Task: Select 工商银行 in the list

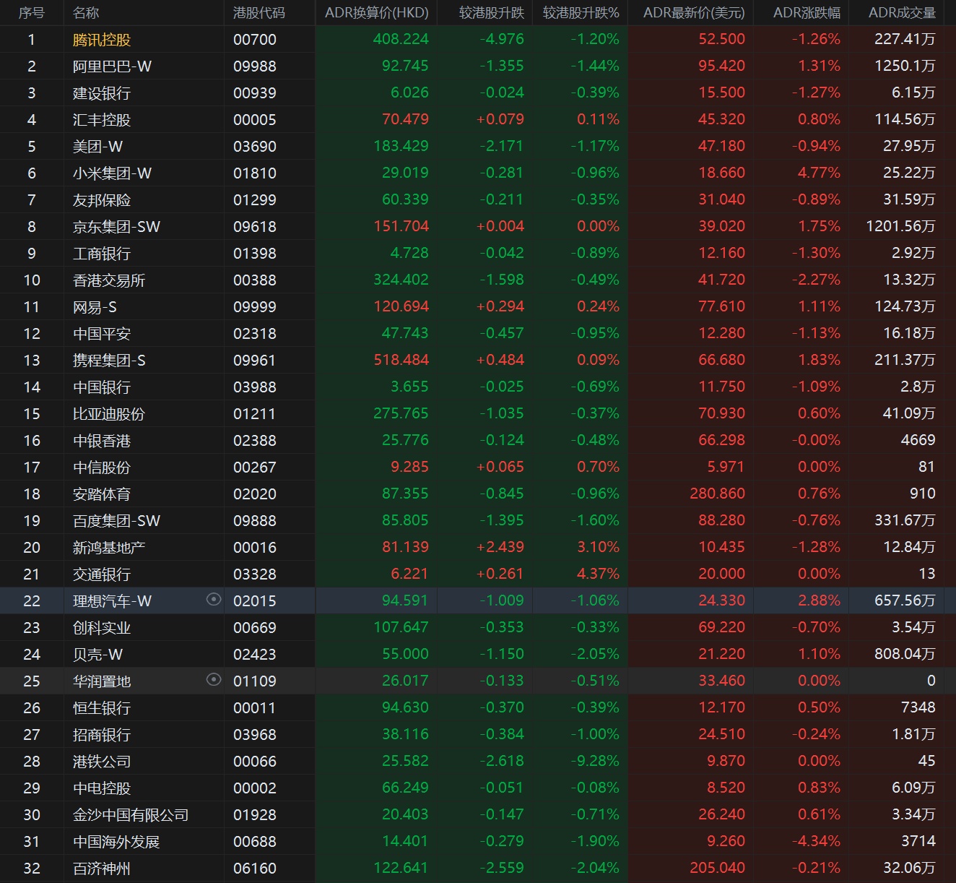Action: click(102, 254)
